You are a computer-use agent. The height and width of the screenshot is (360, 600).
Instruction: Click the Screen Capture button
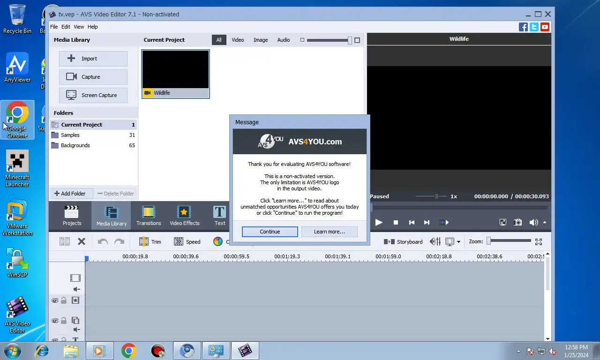(x=93, y=95)
